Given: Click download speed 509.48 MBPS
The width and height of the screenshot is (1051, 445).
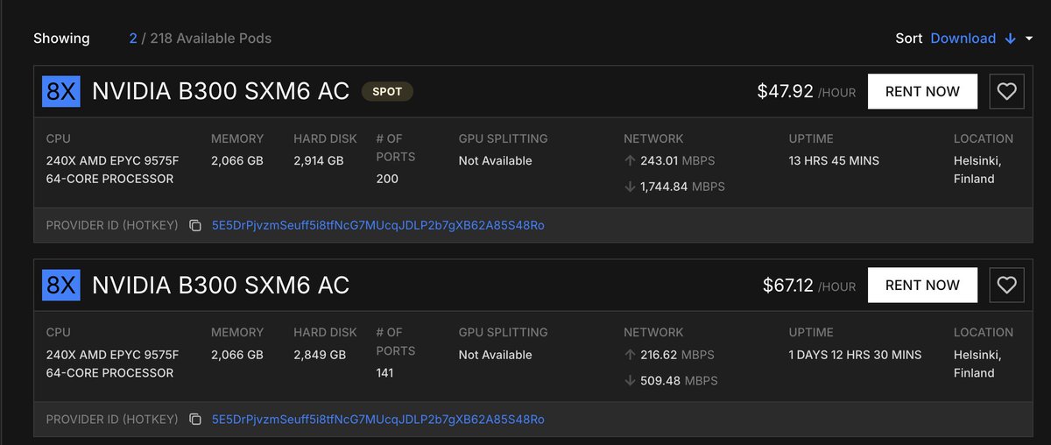Looking at the screenshot, I should click(679, 380).
